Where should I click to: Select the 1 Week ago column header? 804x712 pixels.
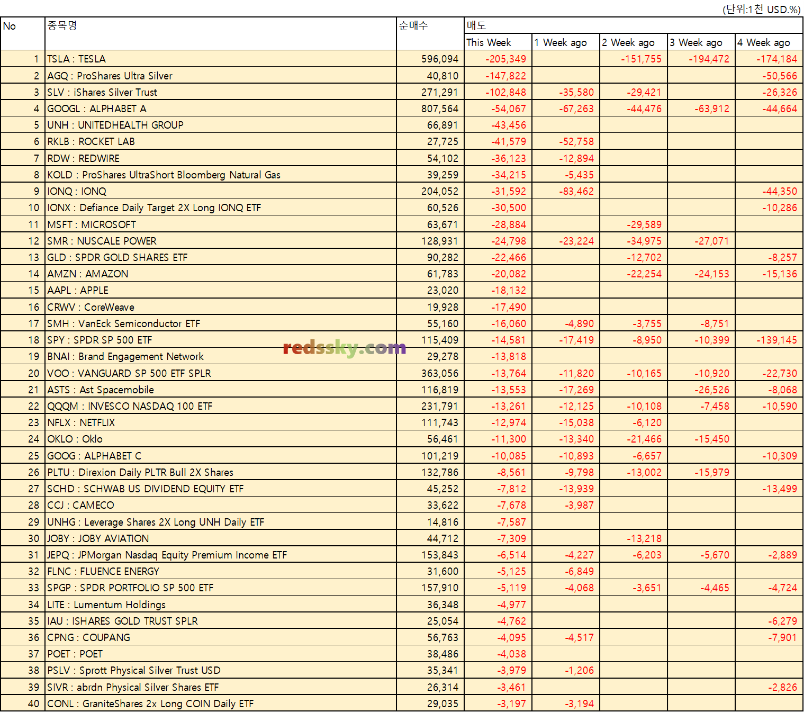[x=566, y=42]
